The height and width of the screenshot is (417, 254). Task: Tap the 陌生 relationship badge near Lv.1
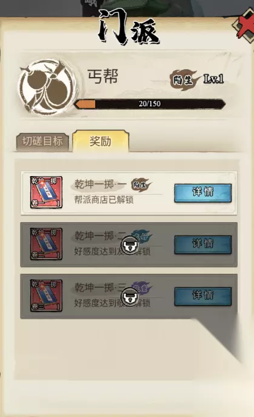(x=184, y=80)
